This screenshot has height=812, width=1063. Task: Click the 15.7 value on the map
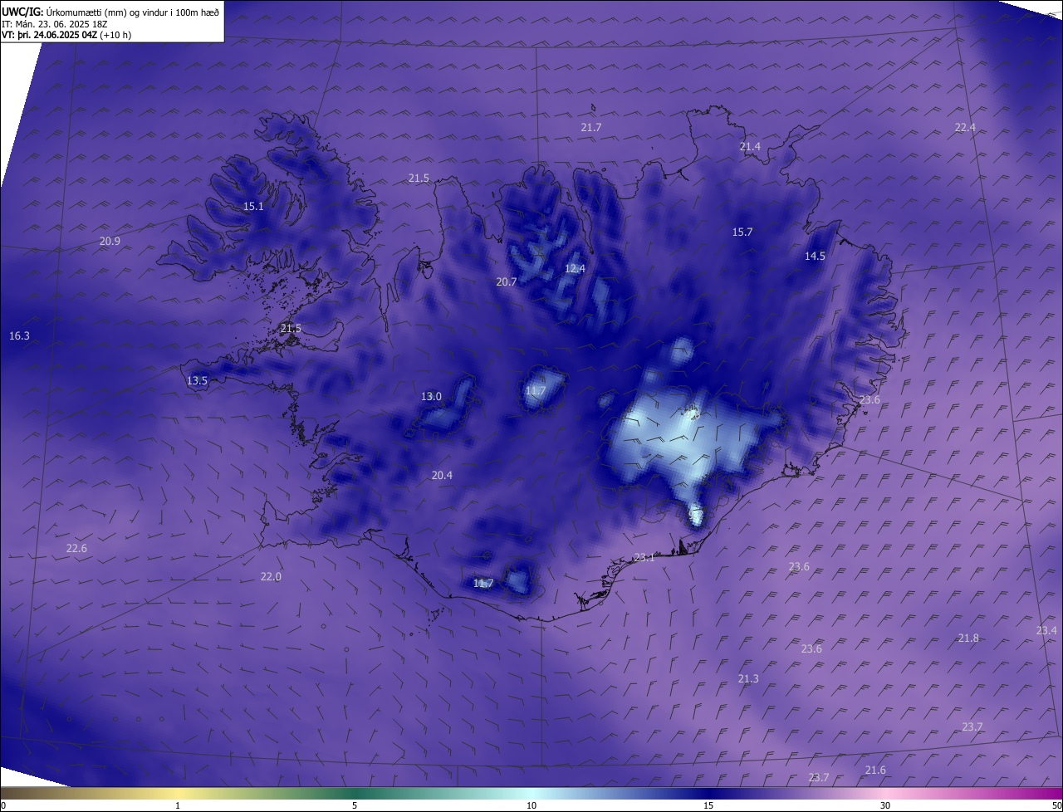742,232
